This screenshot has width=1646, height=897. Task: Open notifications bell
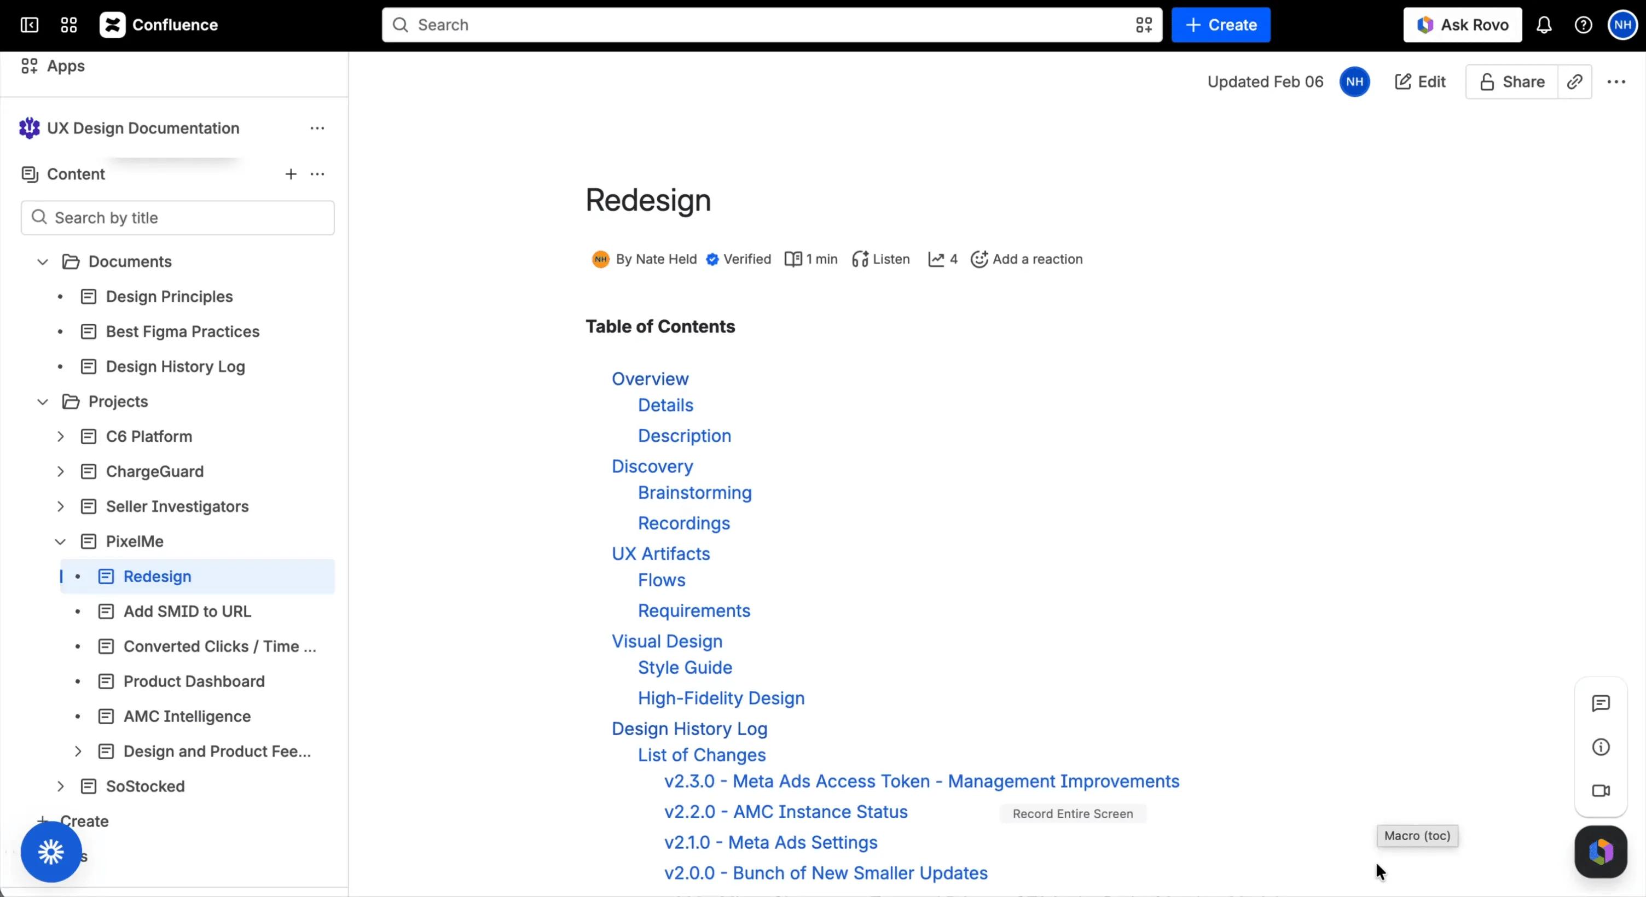click(x=1544, y=25)
